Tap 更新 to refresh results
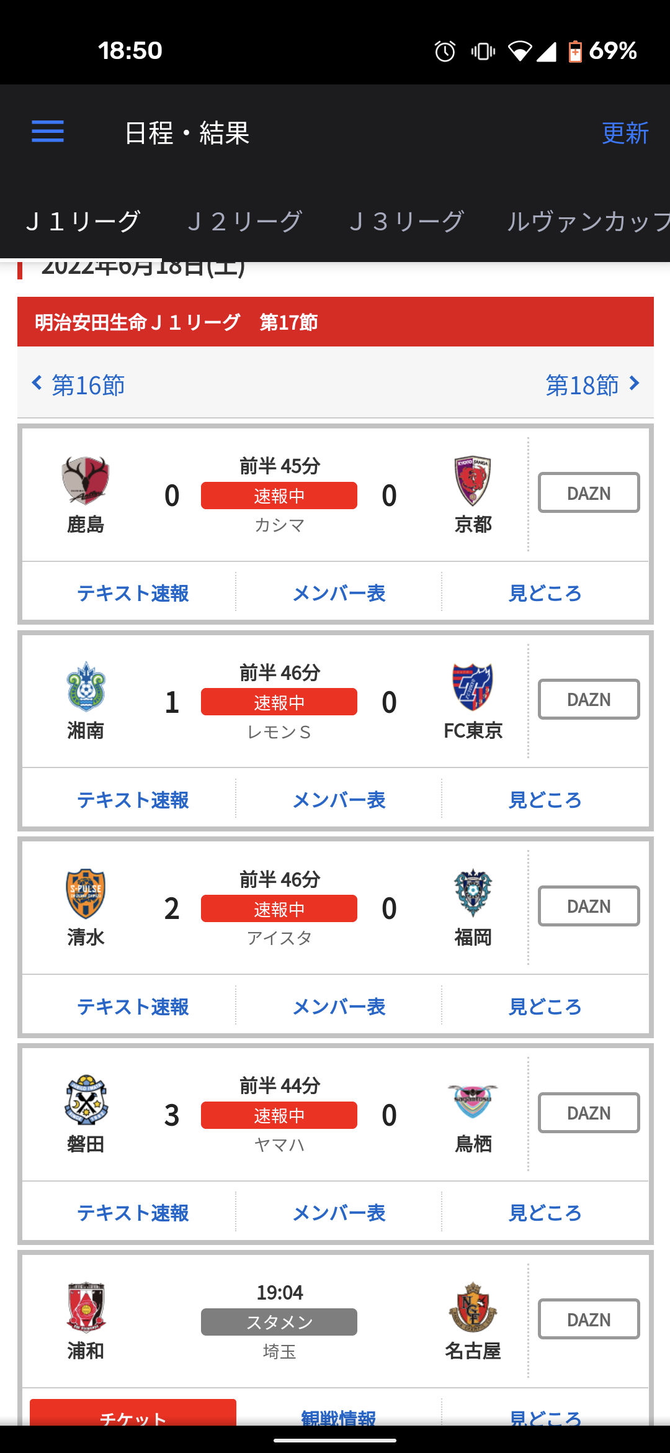The width and height of the screenshot is (670, 1453). click(625, 133)
